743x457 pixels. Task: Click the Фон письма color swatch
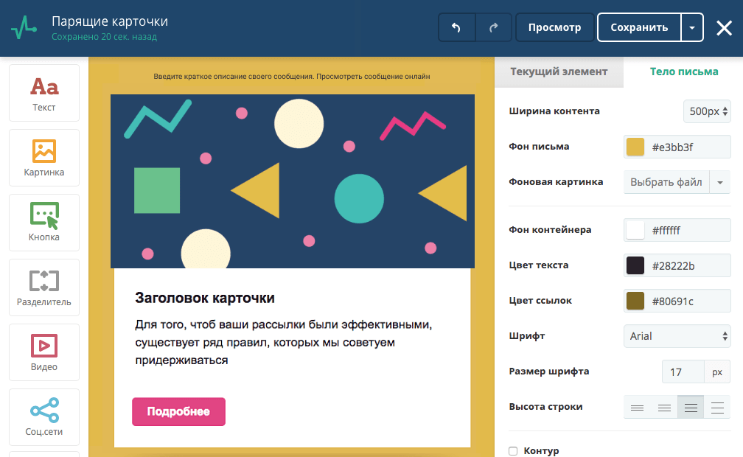(x=635, y=147)
